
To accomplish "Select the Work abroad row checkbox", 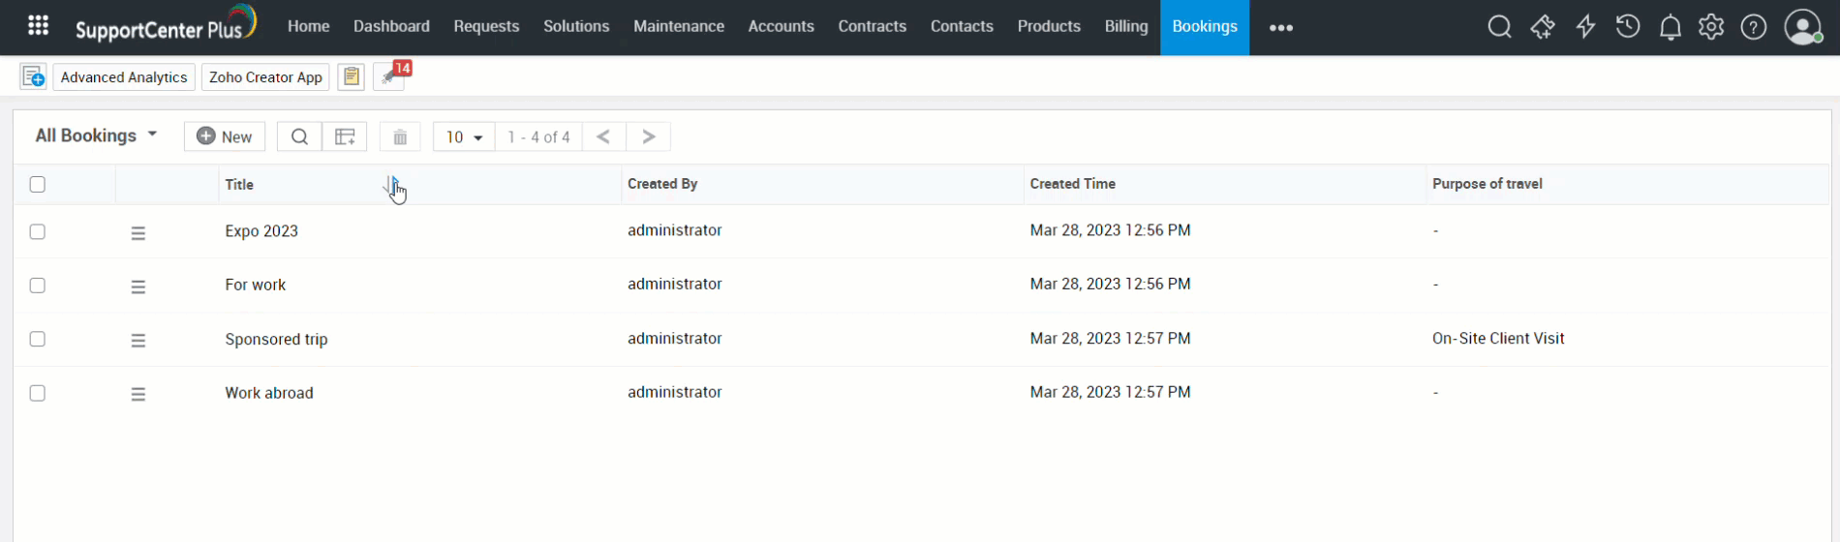I will pyautogui.click(x=38, y=393).
